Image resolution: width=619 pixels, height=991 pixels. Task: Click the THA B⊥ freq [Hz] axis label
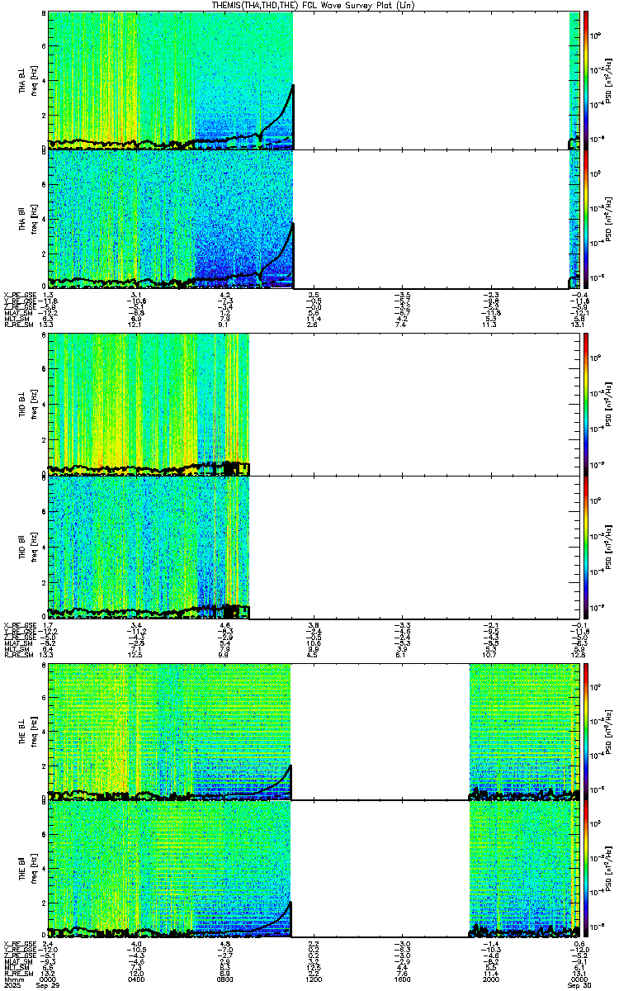(35, 80)
